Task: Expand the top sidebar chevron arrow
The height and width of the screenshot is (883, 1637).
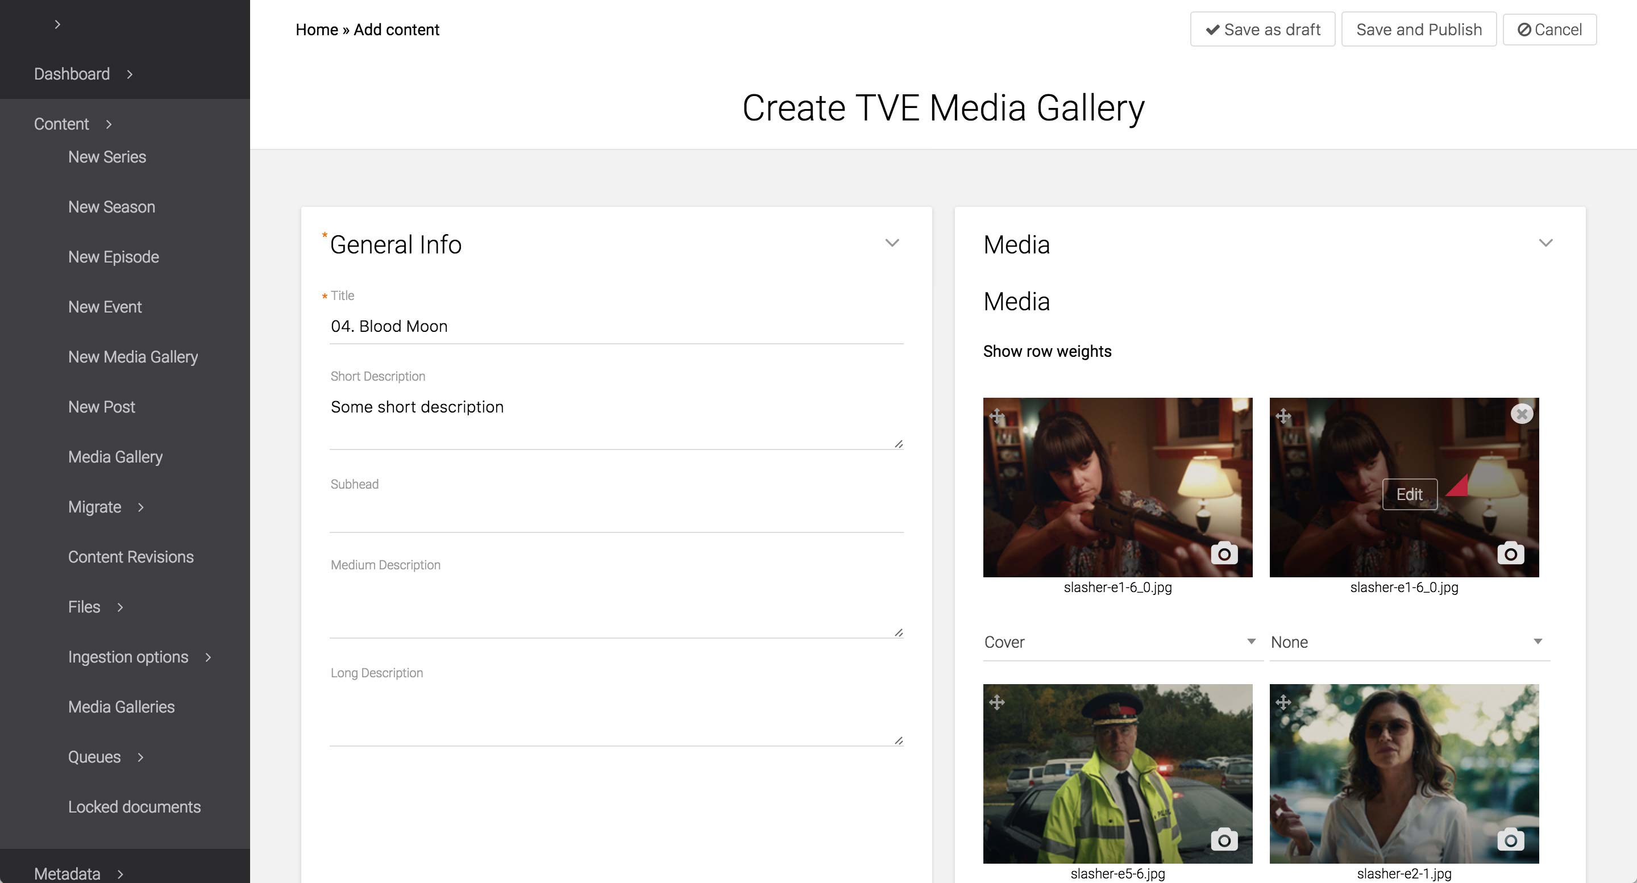Action: tap(57, 24)
